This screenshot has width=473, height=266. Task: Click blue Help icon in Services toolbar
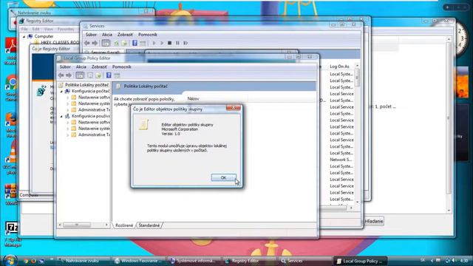[x=135, y=43]
